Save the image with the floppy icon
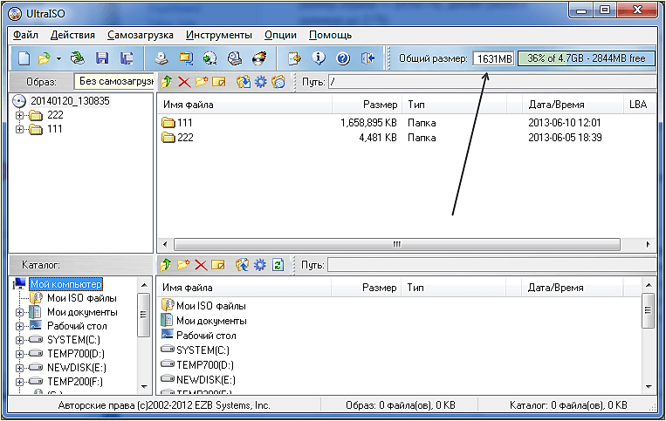This screenshot has width=666, height=421. [x=102, y=58]
